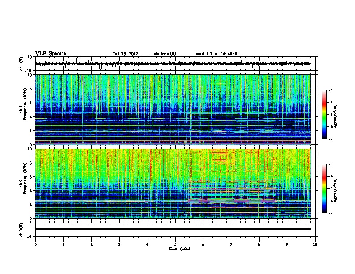Click the ch.1 color bar unit label
The image size is (355, 274).
point(336,117)
